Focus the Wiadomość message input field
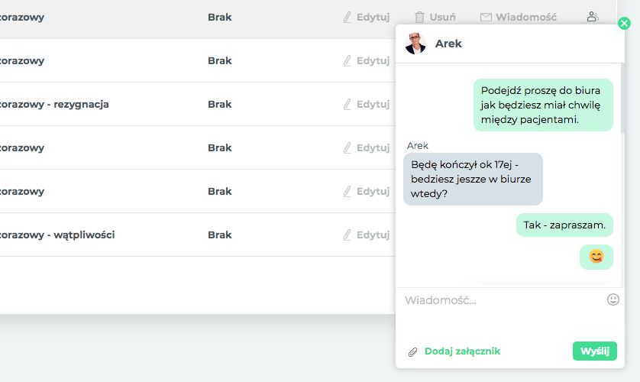This screenshot has width=640, height=382. [504, 312]
